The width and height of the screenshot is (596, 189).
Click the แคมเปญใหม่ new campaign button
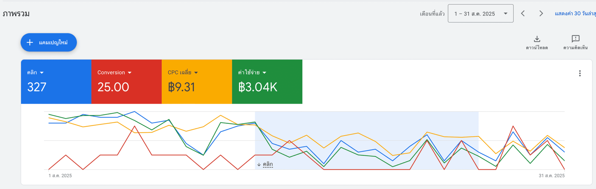48,42
